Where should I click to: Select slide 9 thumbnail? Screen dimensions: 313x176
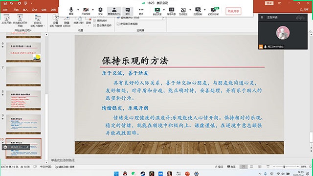pos(23,124)
